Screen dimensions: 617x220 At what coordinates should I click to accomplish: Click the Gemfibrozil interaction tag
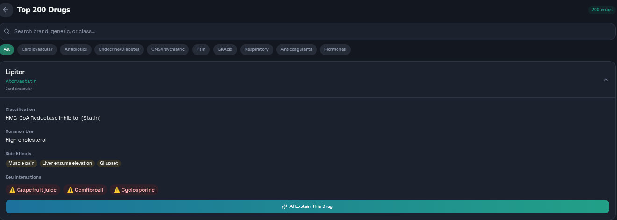pyautogui.click(x=85, y=190)
